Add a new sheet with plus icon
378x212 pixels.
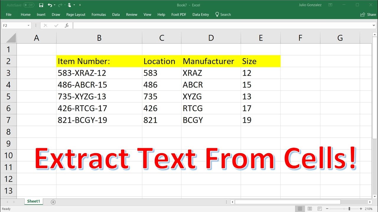53,202
